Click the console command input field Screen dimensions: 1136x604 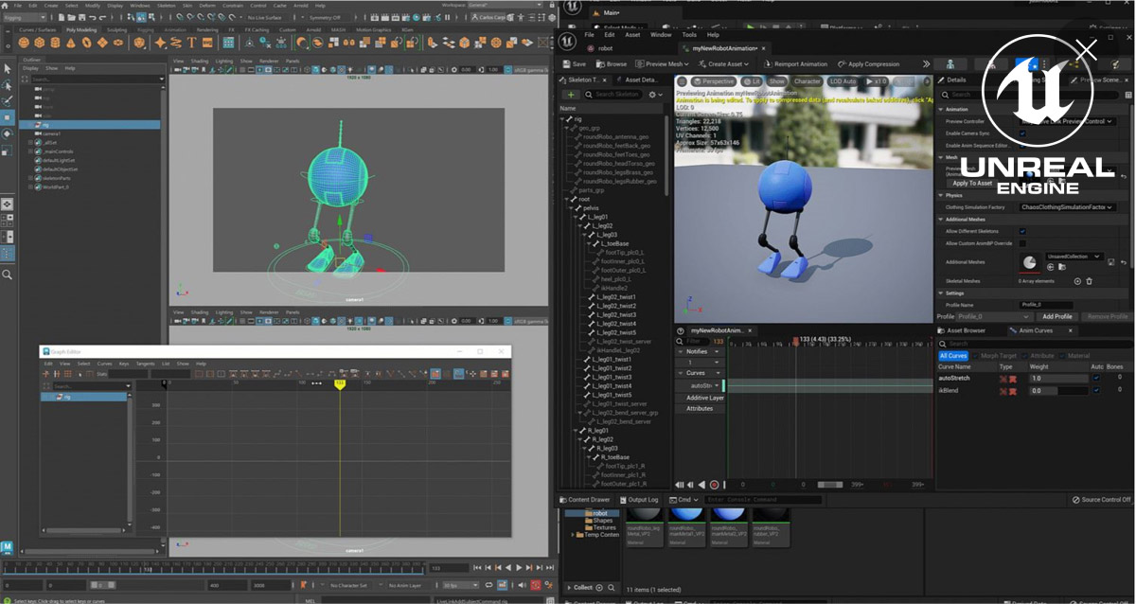click(762, 500)
